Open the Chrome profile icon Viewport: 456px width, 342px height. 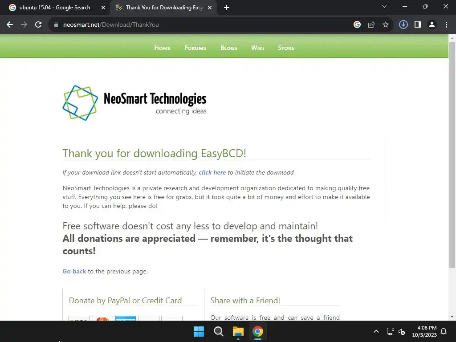[x=432, y=25]
